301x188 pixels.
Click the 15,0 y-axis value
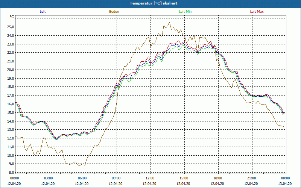point(11,112)
